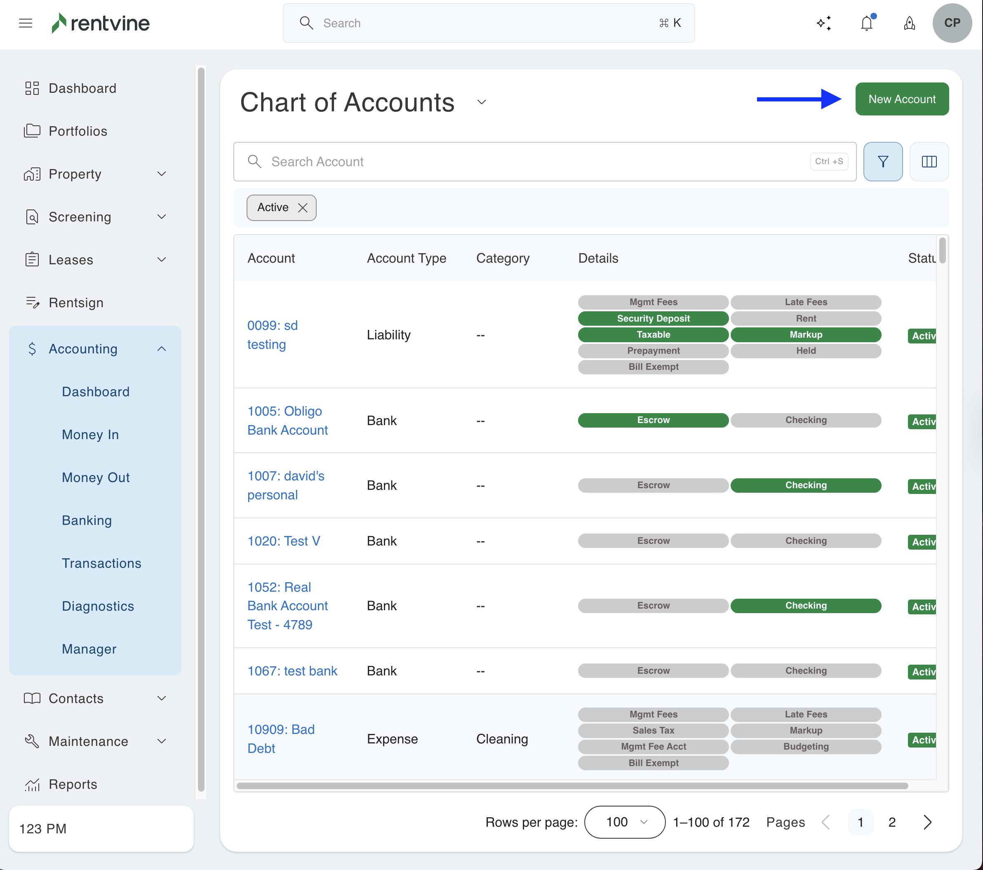Toggle Escrow tag on 1005 Obligo row
Image resolution: width=983 pixels, height=870 pixels.
pos(653,420)
